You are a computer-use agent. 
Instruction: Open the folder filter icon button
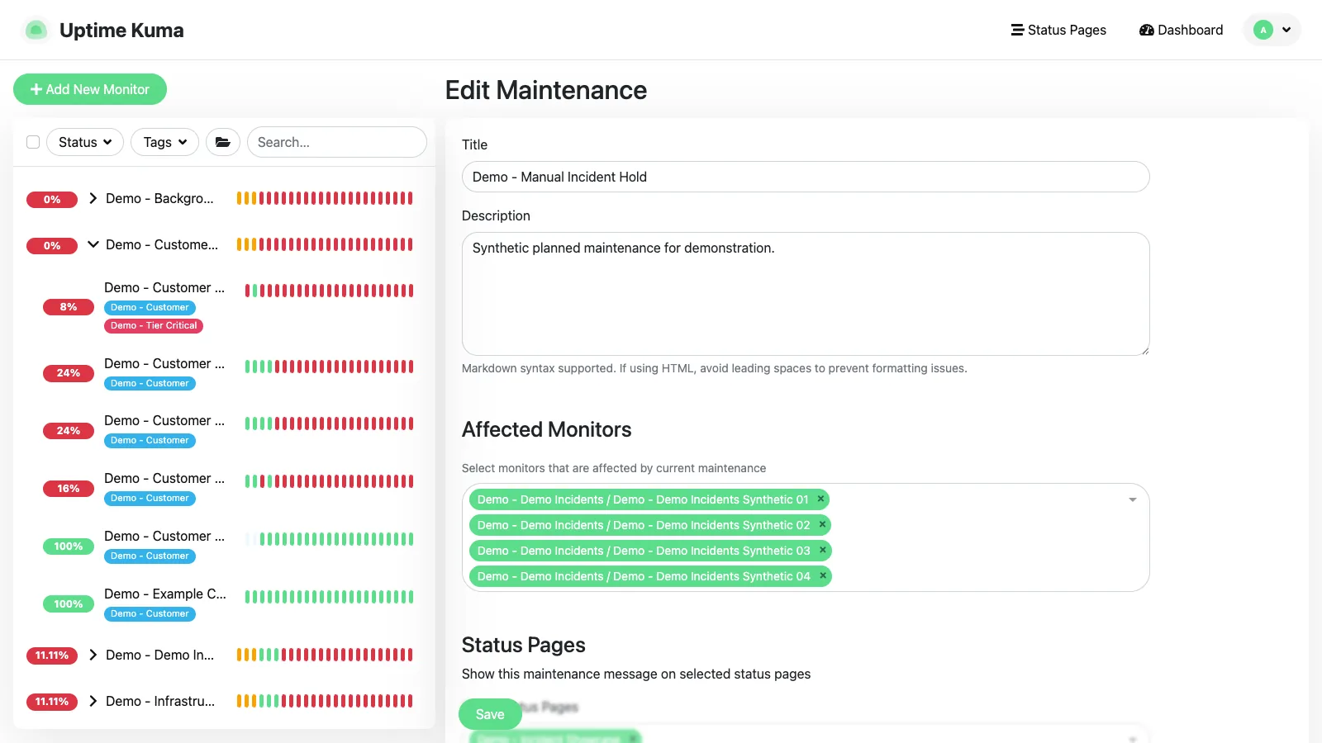tap(223, 142)
